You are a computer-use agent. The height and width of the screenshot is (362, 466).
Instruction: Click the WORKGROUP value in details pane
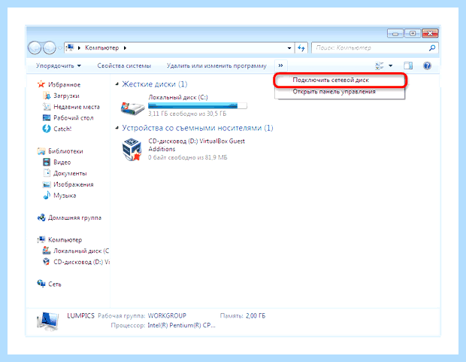(x=167, y=315)
